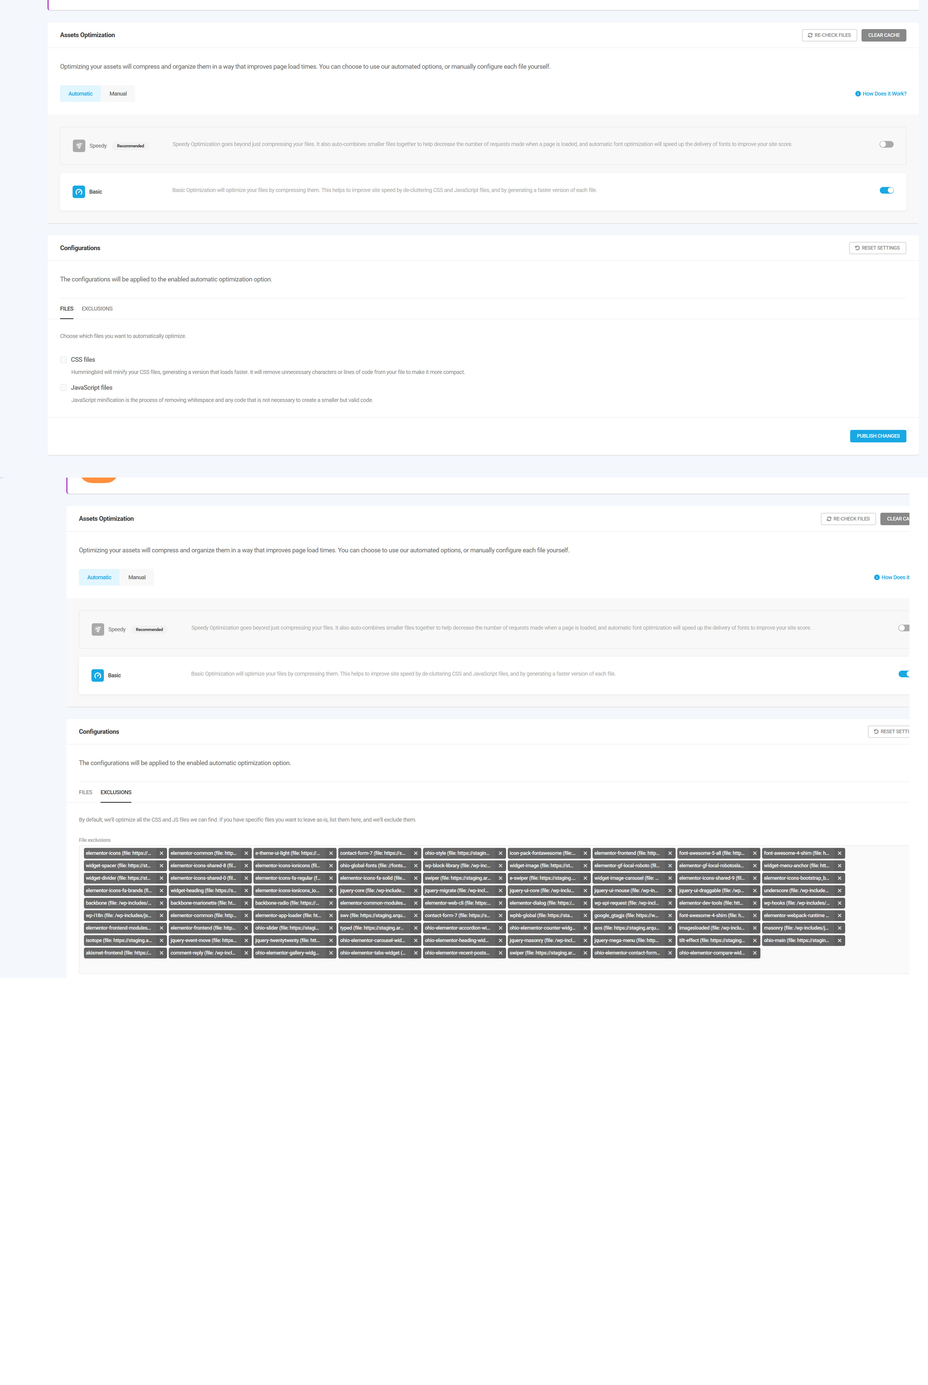Toggle the Speedy switch in lower panel
Viewport: 928px width, 1385px height.
pos(903,628)
